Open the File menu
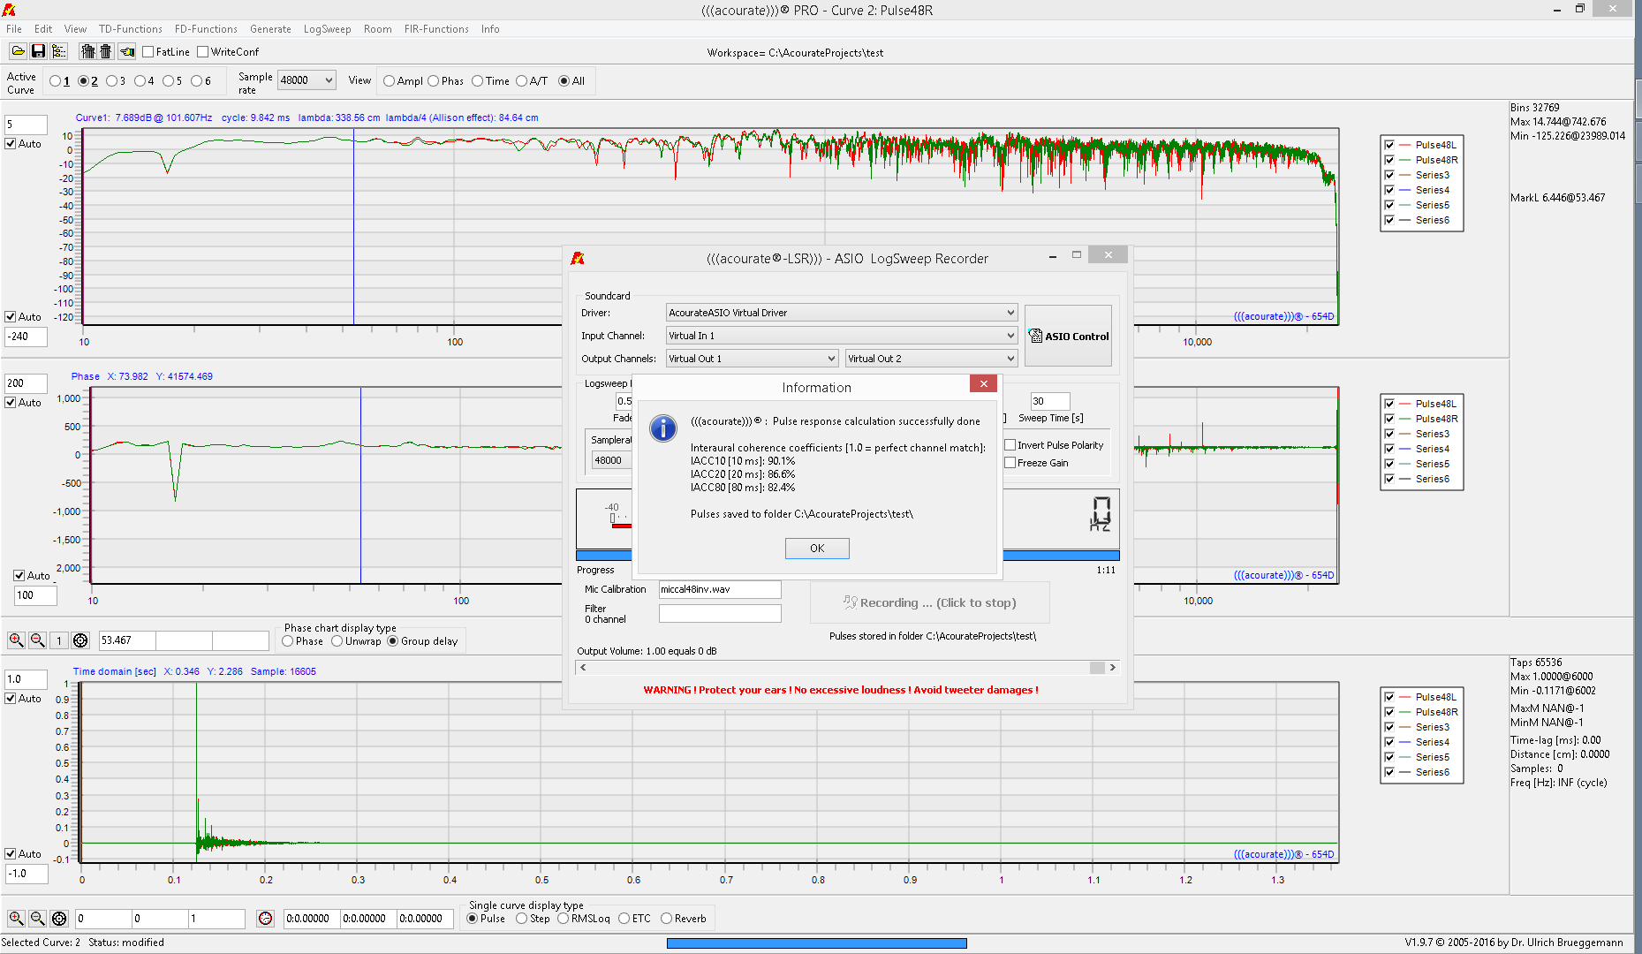 click(x=14, y=29)
